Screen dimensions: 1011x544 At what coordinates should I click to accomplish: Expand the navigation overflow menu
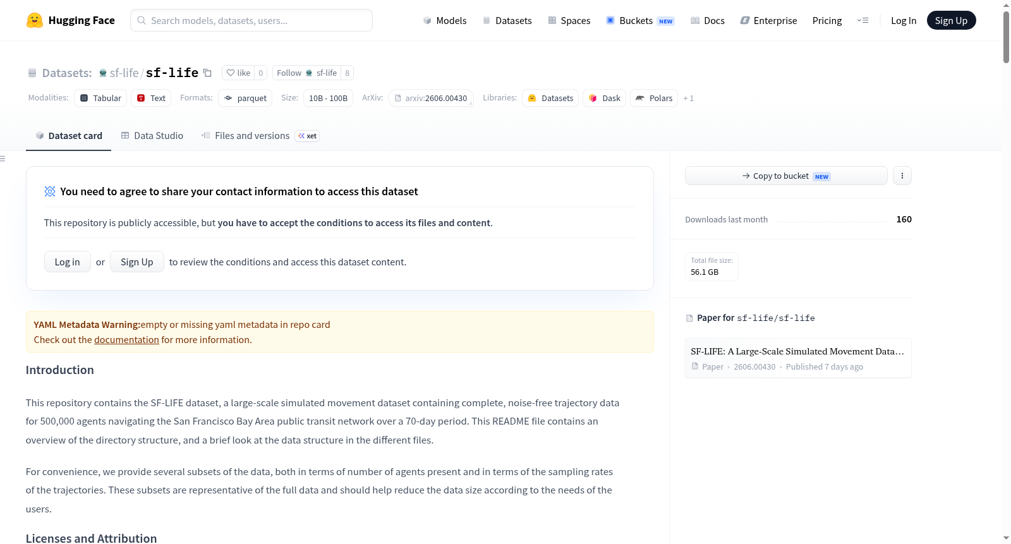(x=863, y=20)
